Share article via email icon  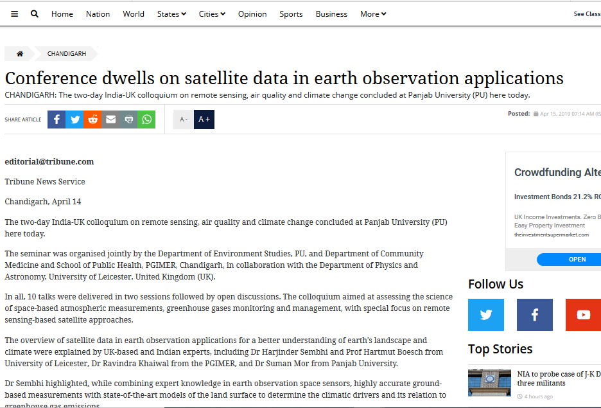coord(111,120)
